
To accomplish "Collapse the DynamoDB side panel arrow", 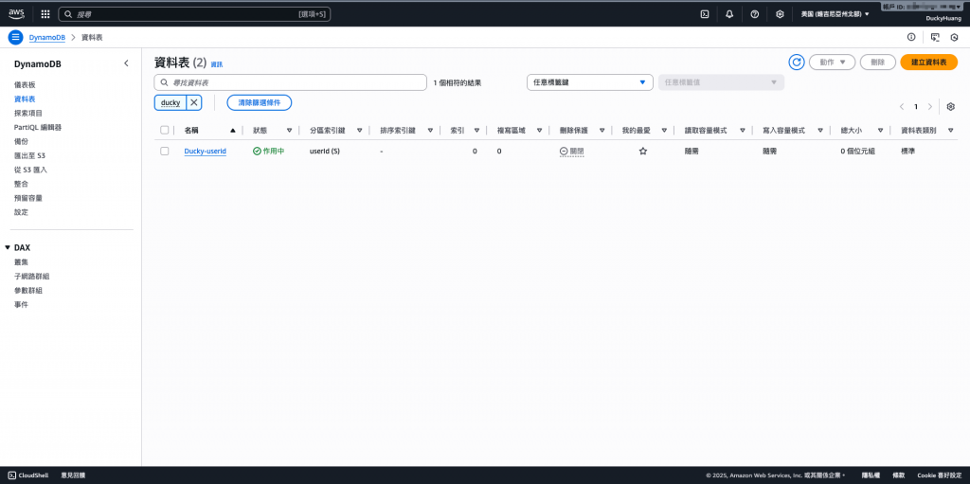I will [x=126, y=63].
